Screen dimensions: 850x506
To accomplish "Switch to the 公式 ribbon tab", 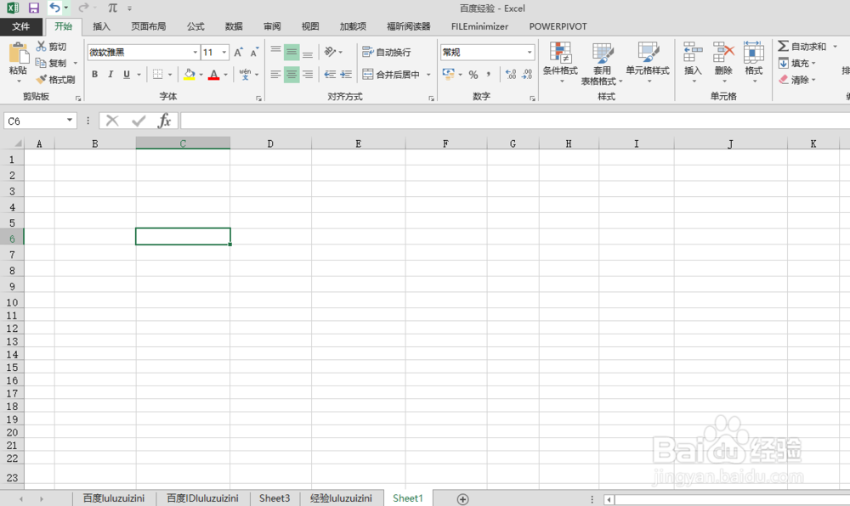I will coord(195,26).
